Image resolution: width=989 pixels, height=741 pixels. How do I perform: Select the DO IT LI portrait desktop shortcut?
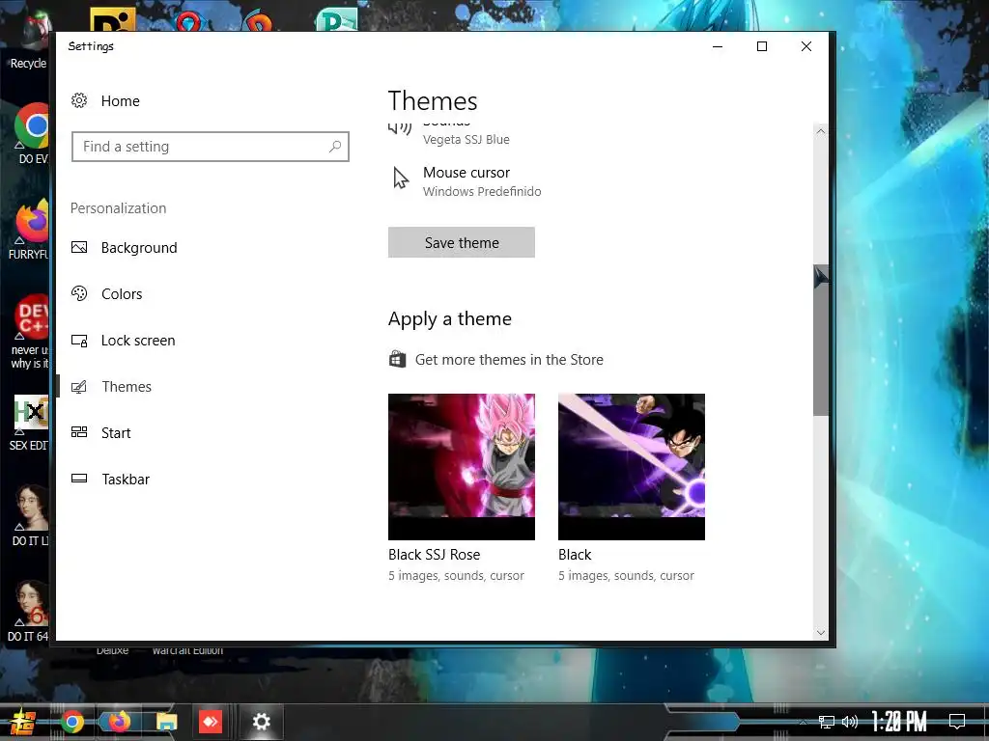coord(29,515)
